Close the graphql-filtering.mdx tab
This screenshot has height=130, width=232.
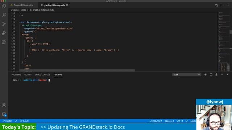click(x=67, y=5)
